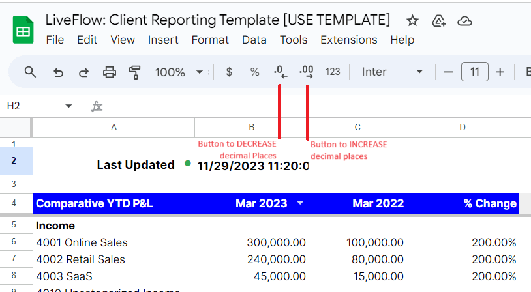
Task: Open more number formats (123)
Action: [333, 72]
